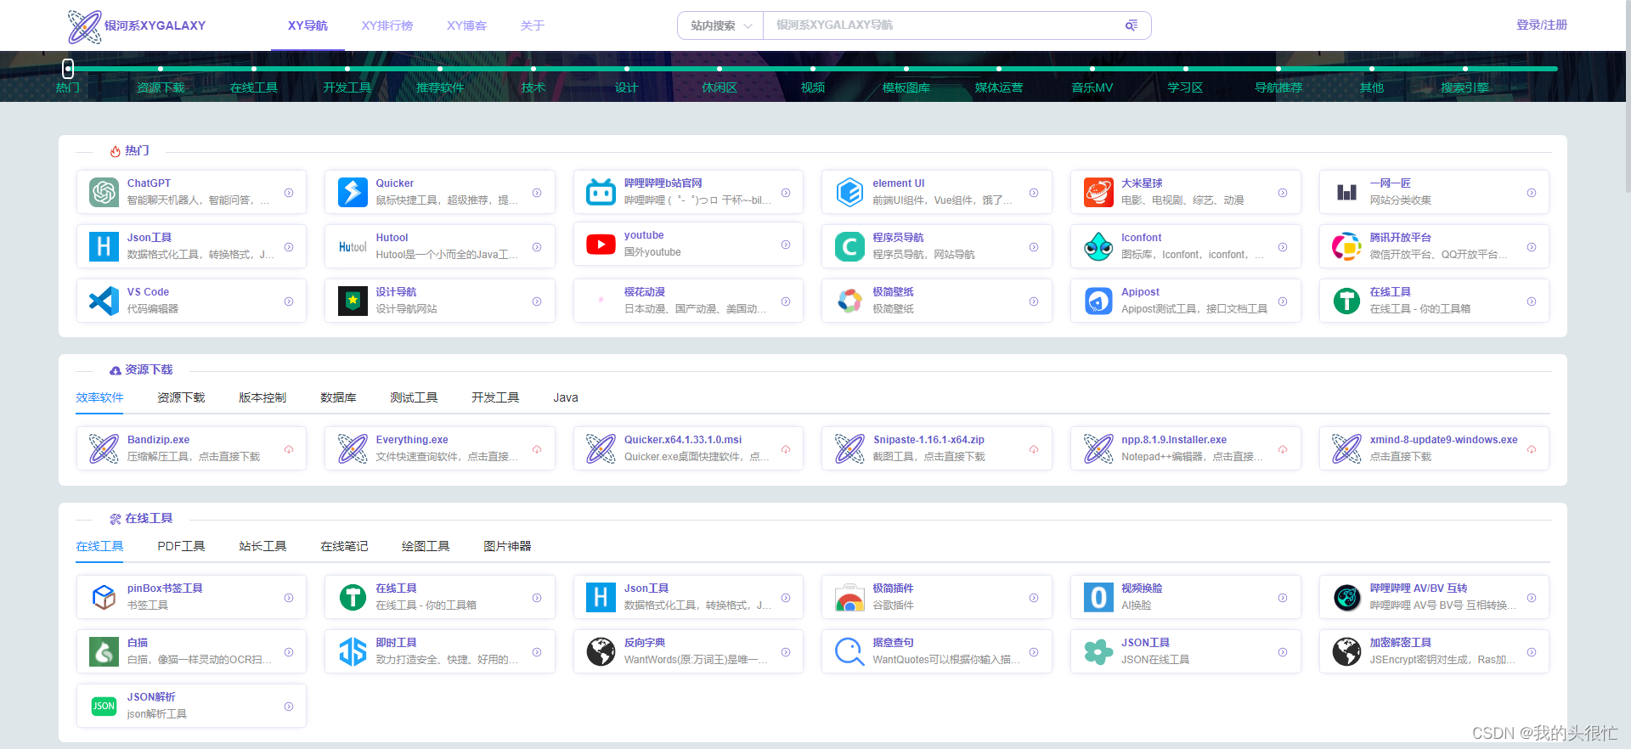Open the JSON解析 green icon
Screen dimensions: 1631x749
pyautogui.click(x=104, y=706)
